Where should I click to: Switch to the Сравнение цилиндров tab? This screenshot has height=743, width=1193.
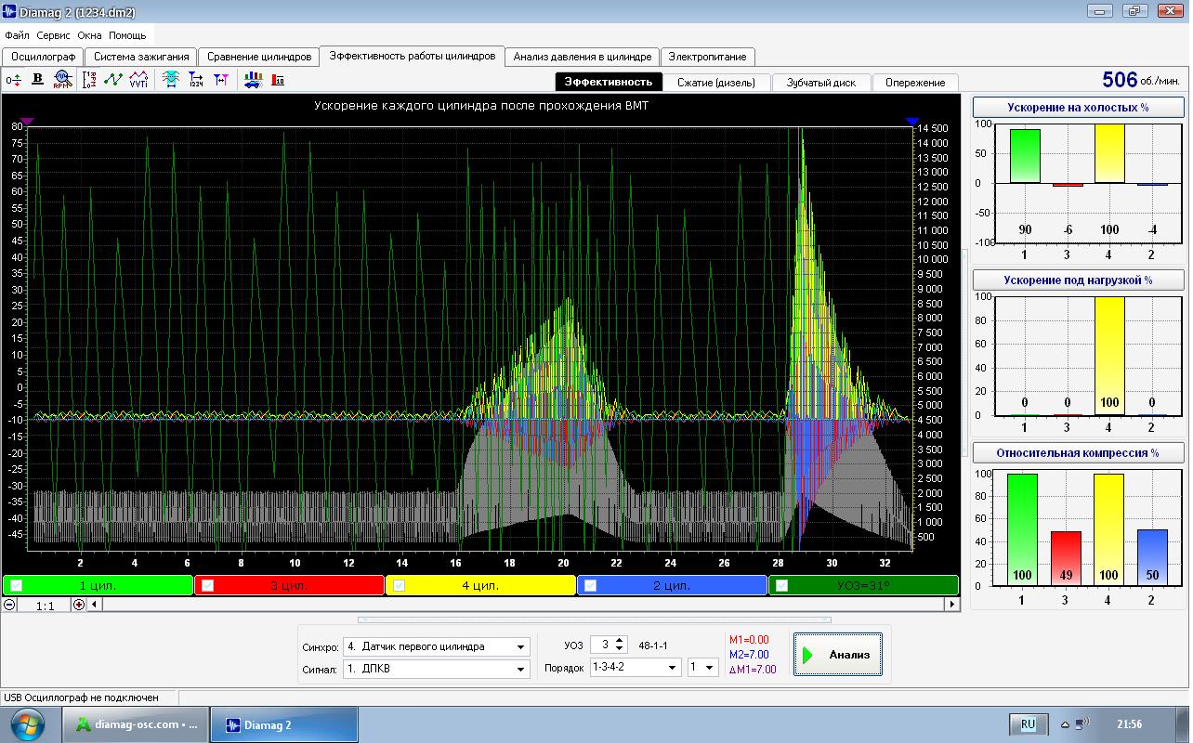click(259, 57)
